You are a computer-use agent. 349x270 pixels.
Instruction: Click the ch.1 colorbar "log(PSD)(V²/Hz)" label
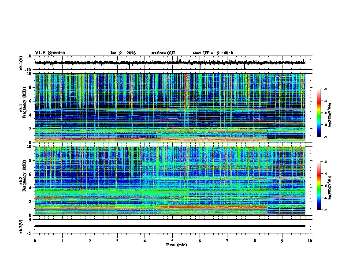330,115
